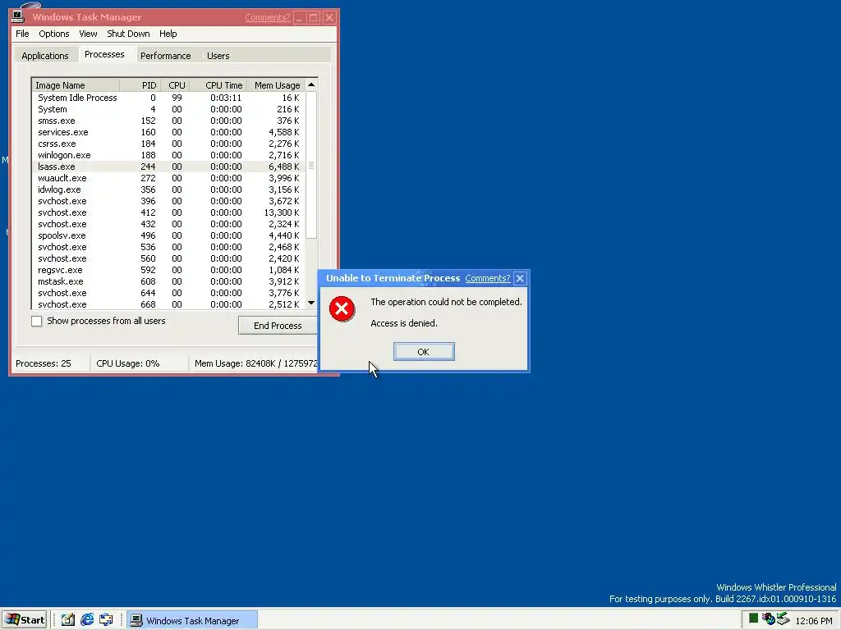Click the notepad quick launch icon
841x630 pixels.
click(x=68, y=620)
